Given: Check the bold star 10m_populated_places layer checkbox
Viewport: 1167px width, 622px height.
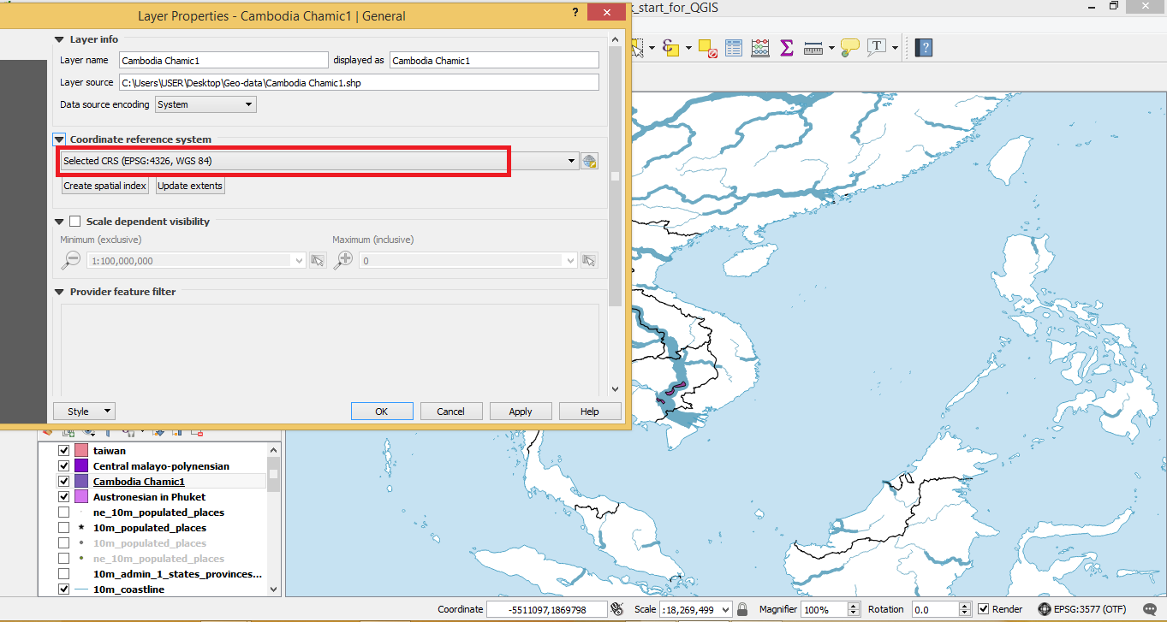Looking at the screenshot, I should (x=63, y=528).
